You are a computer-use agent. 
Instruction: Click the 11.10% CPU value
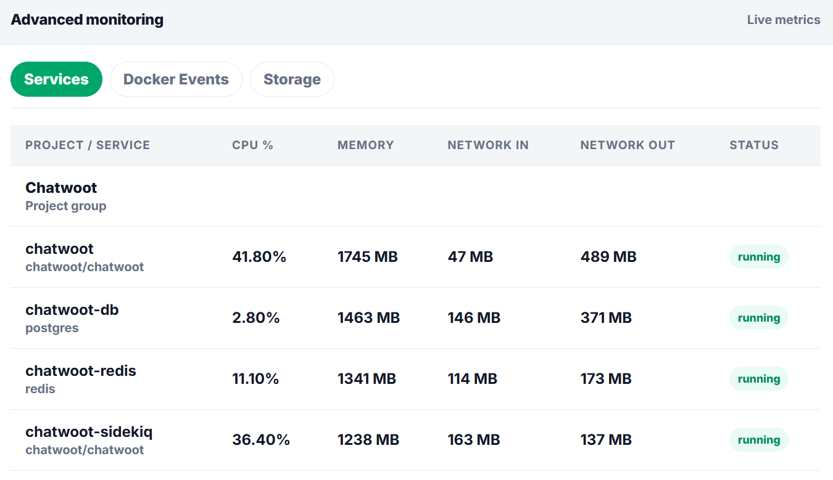coord(255,379)
